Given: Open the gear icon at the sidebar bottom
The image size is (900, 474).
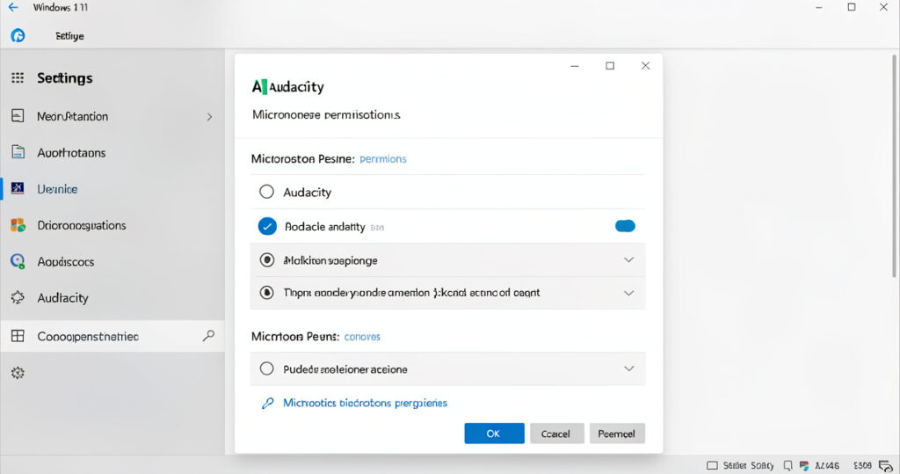Looking at the screenshot, I should [x=18, y=373].
